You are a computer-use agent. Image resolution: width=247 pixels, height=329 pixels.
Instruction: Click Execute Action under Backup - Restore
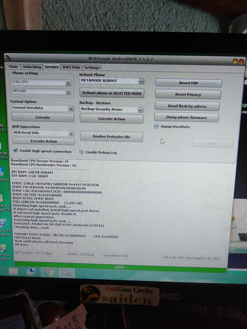(x=112, y=119)
